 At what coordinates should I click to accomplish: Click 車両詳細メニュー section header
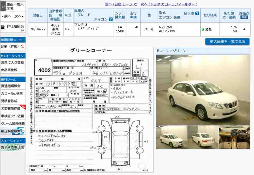click(x=13, y=40)
